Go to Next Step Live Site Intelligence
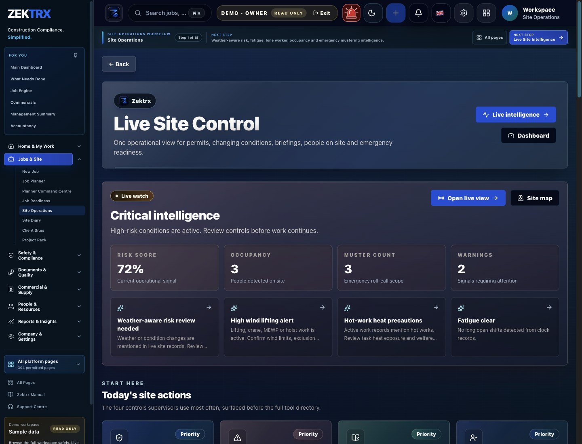This screenshot has height=444, width=582. click(x=538, y=38)
